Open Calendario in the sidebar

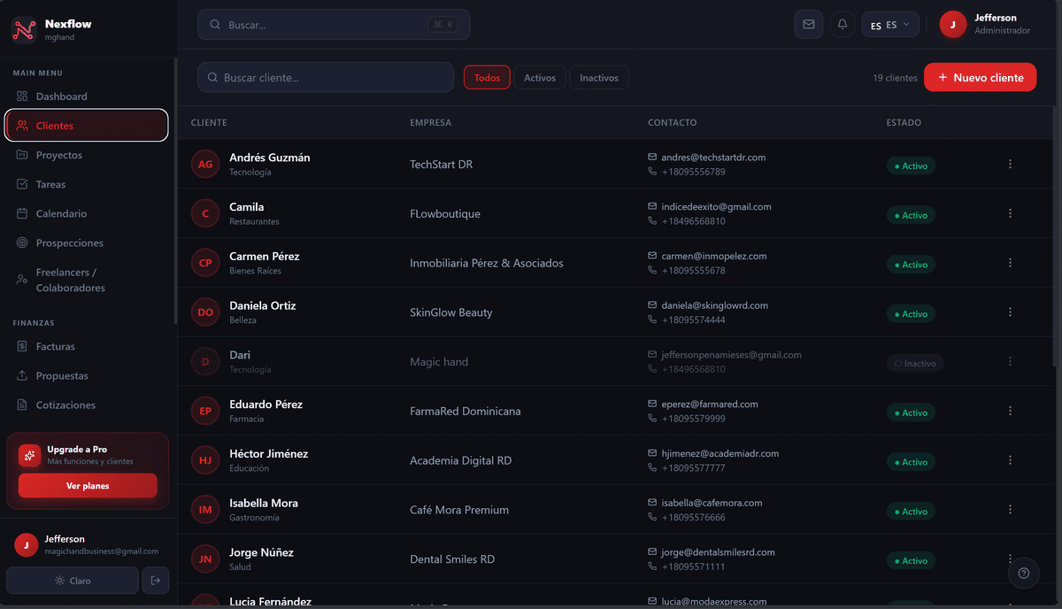88,213
